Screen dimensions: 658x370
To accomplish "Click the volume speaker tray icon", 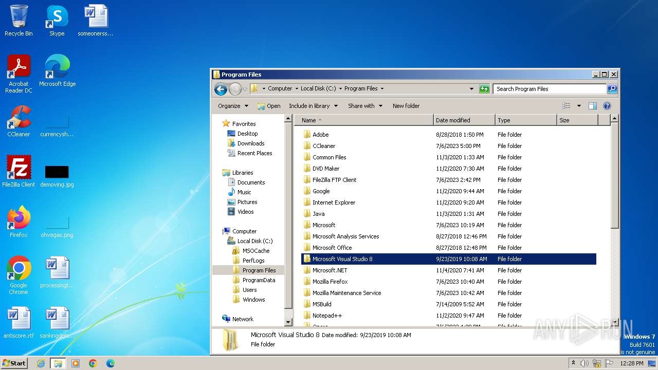I will point(584,363).
